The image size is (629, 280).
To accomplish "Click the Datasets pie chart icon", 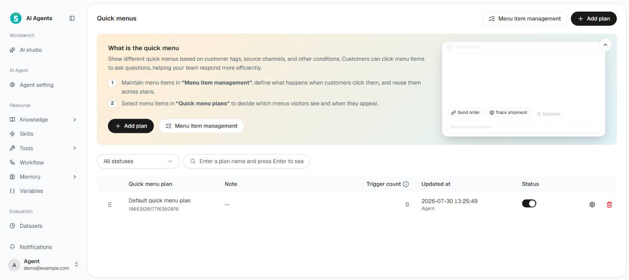I will coord(12,226).
